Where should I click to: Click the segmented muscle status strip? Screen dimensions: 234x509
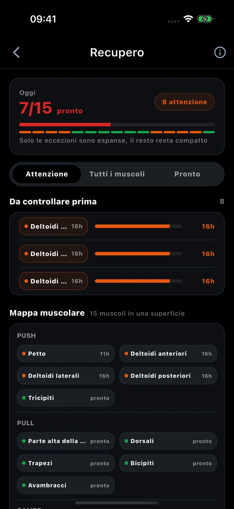coord(117,132)
